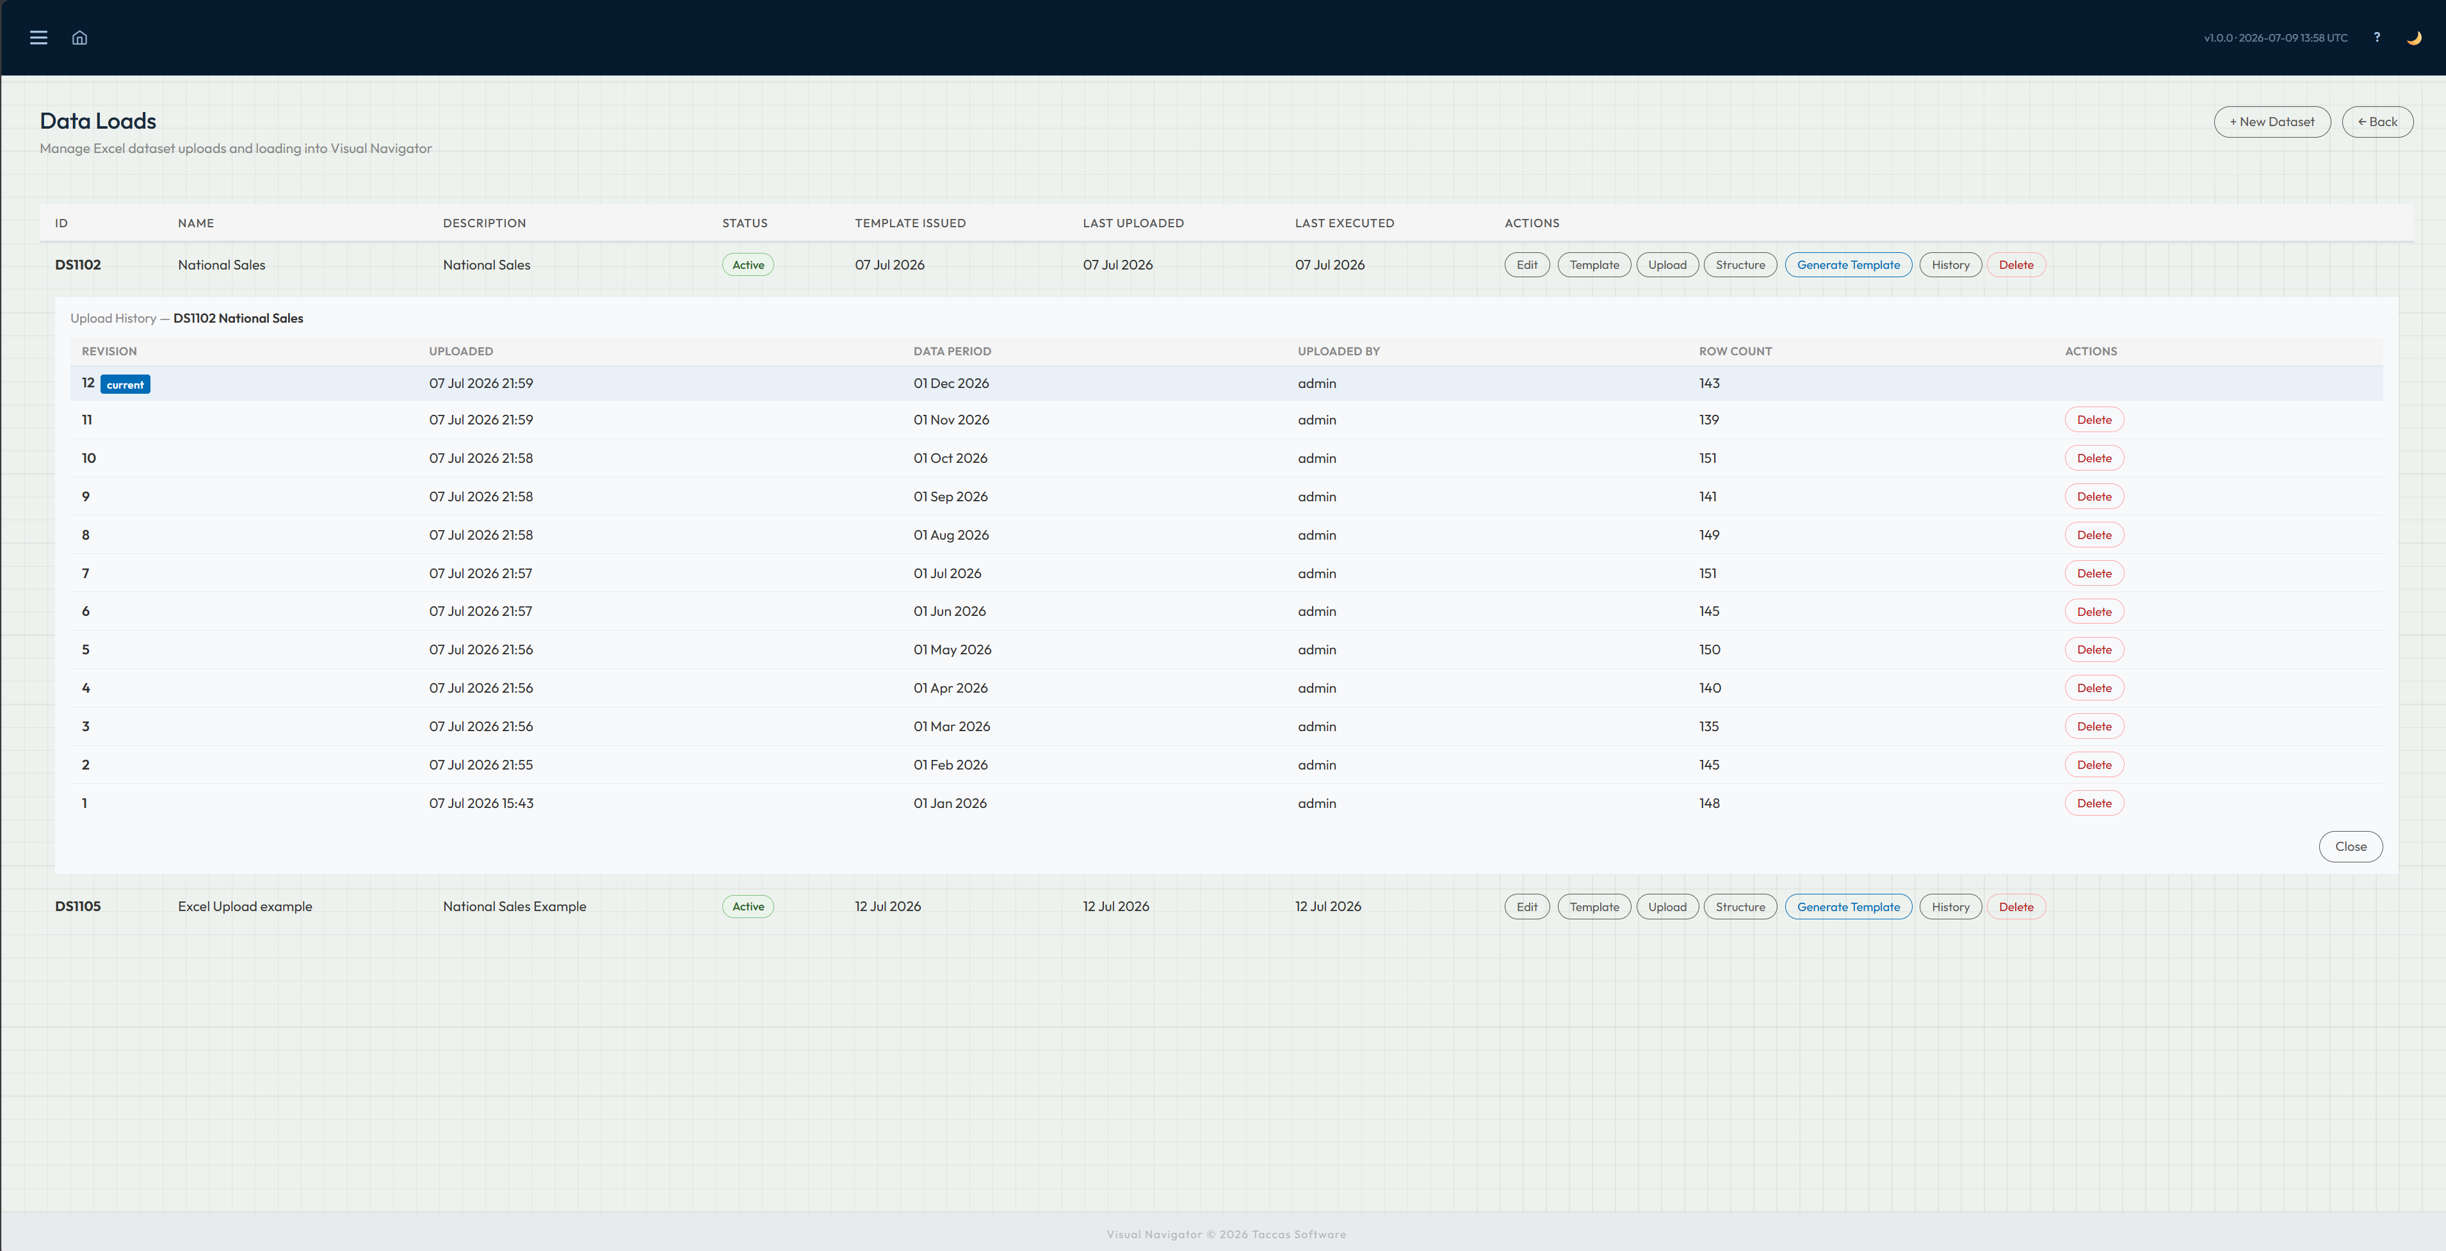The width and height of the screenshot is (2446, 1251).
Task: View Structure of DS1102
Action: coord(1740,265)
